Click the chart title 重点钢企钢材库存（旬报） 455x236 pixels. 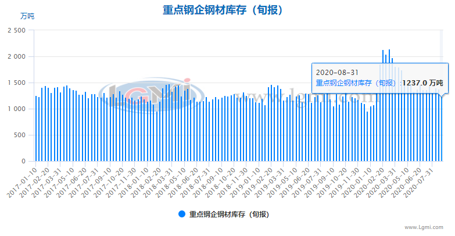[227, 10]
